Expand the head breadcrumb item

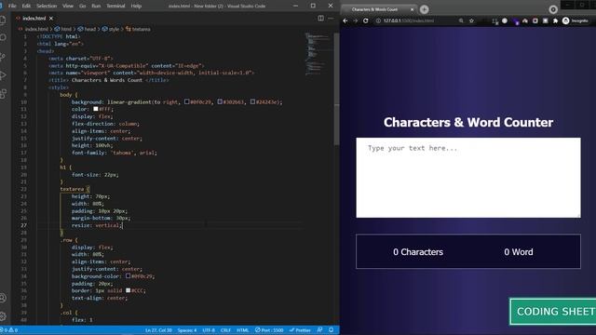tap(87, 29)
